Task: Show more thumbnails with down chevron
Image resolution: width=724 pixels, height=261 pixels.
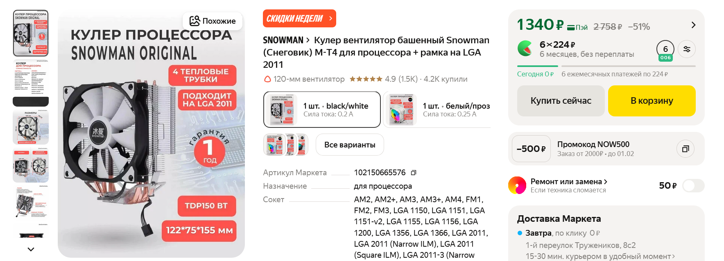Action: pyautogui.click(x=31, y=249)
